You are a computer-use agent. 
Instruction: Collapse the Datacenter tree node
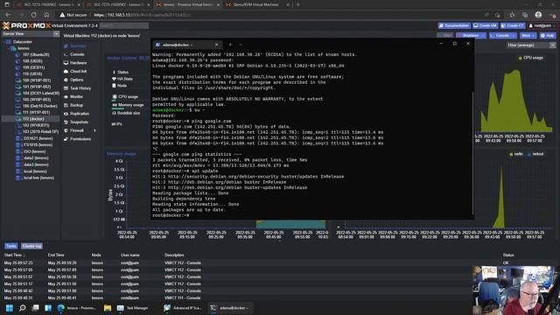tap(5, 42)
